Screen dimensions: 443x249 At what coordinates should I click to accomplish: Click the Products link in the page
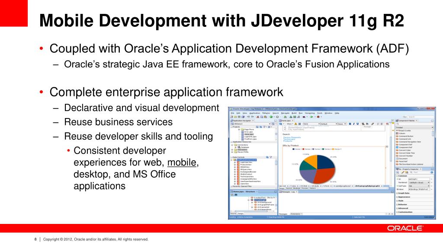288,141
